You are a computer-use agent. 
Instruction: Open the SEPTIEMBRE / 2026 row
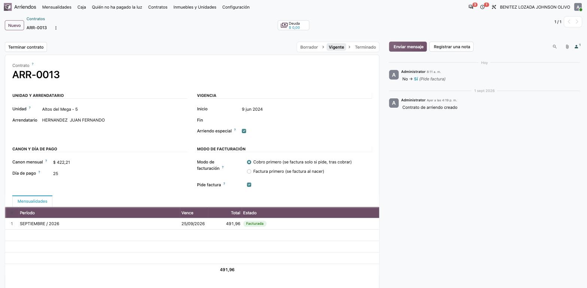tap(192, 224)
